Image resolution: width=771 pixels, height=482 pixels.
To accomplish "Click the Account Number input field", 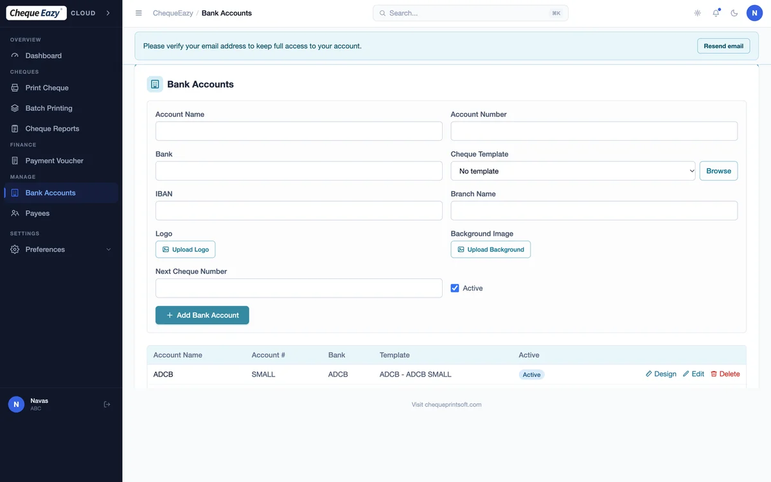I will coord(594,131).
